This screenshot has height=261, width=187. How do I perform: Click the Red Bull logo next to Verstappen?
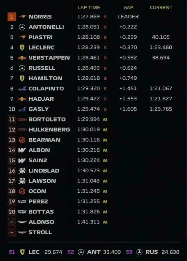coord(22,58)
